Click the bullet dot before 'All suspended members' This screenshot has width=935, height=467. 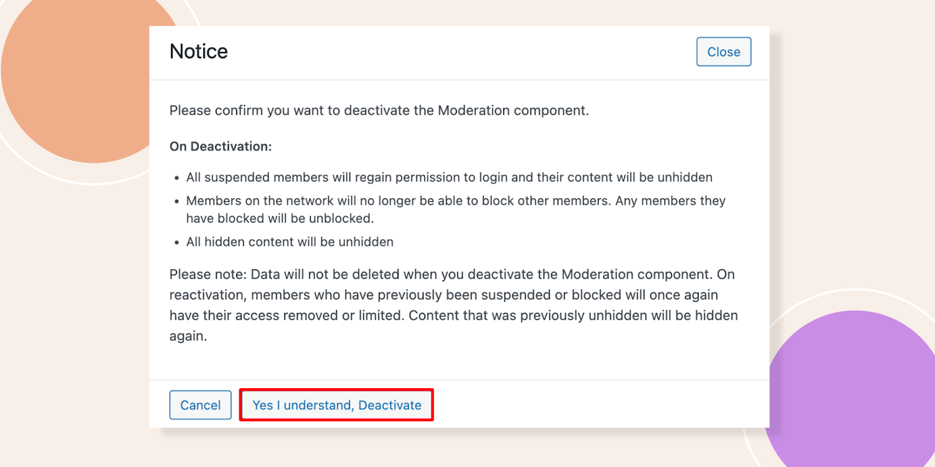[176, 178]
